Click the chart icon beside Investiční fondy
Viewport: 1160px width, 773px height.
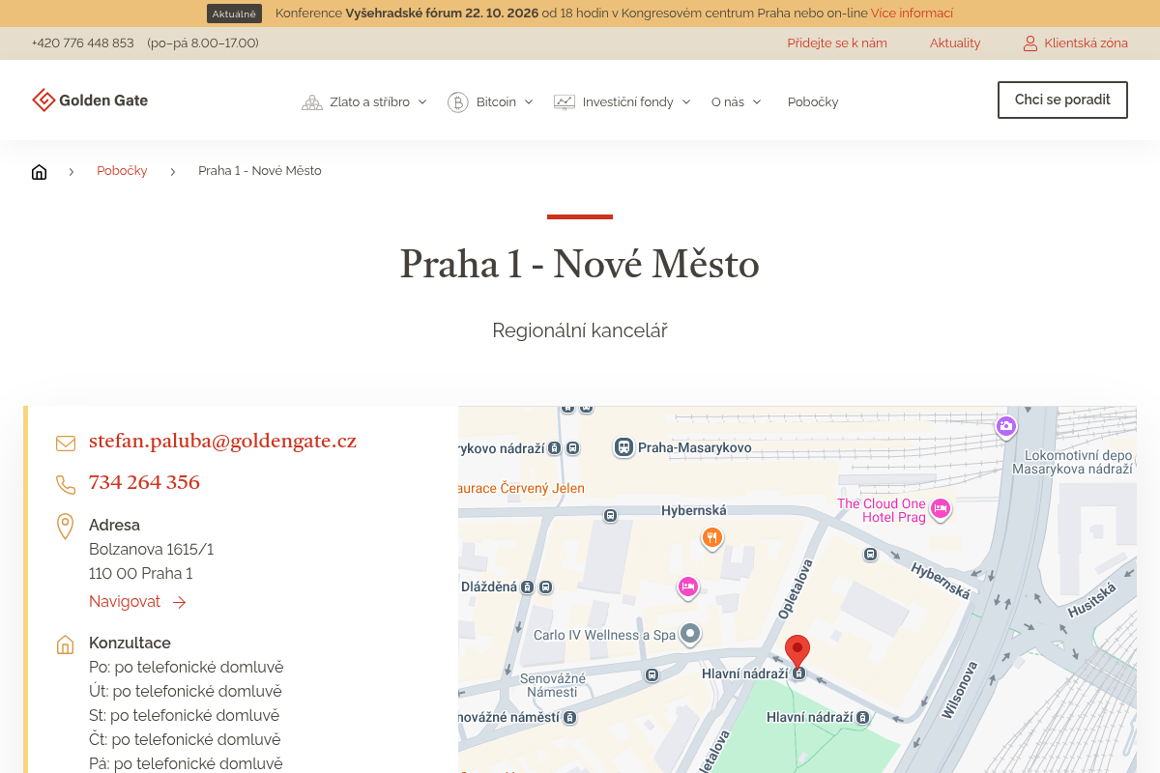[x=565, y=101]
